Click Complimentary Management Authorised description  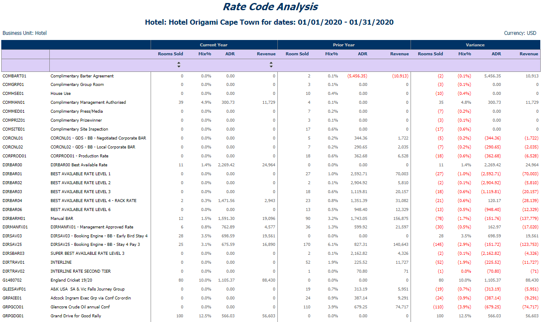(88, 103)
